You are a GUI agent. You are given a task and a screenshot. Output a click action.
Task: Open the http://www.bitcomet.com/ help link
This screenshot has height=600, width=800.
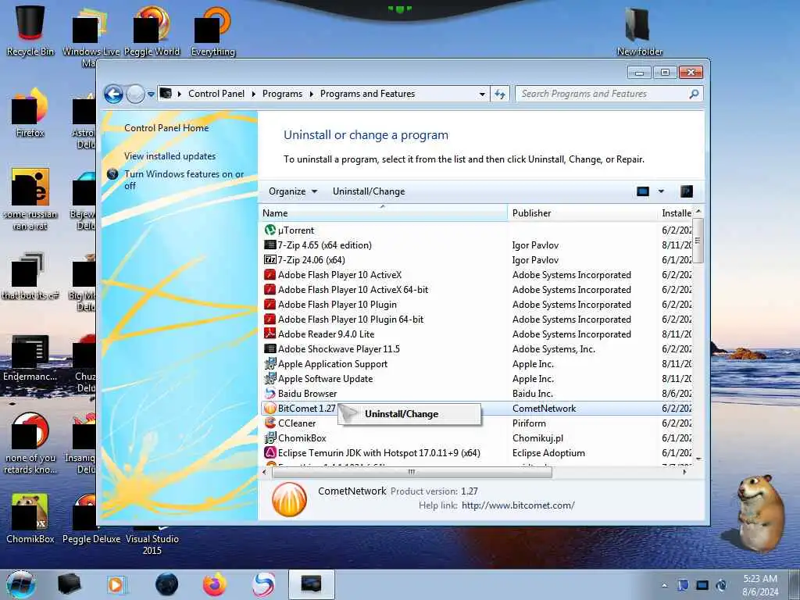[518, 505]
